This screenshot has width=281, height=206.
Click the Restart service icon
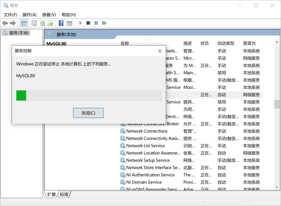click(x=104, y=23)
